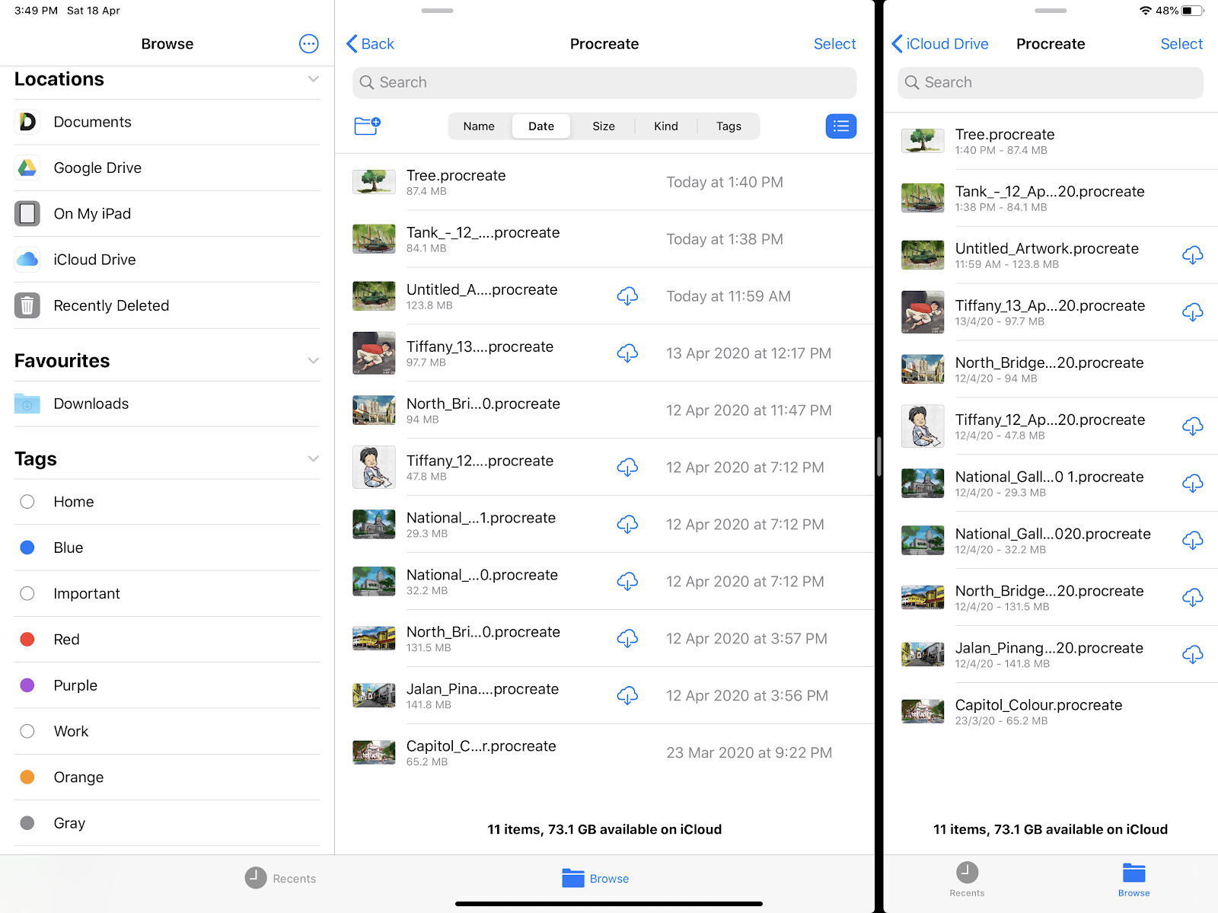
Task: Download Tiffany_12....procreate via cloud icon in middle pane
Action: point(627,468)
